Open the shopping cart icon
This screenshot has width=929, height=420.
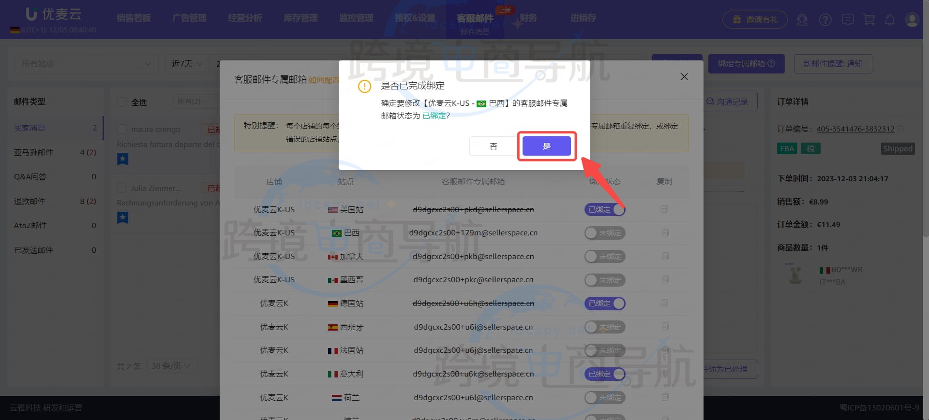869,20
